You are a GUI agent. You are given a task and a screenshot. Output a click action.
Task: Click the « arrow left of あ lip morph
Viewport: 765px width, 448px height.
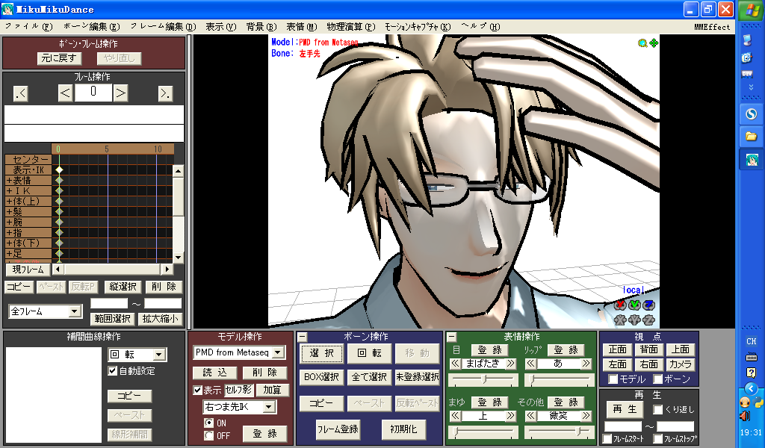(530, 364)
